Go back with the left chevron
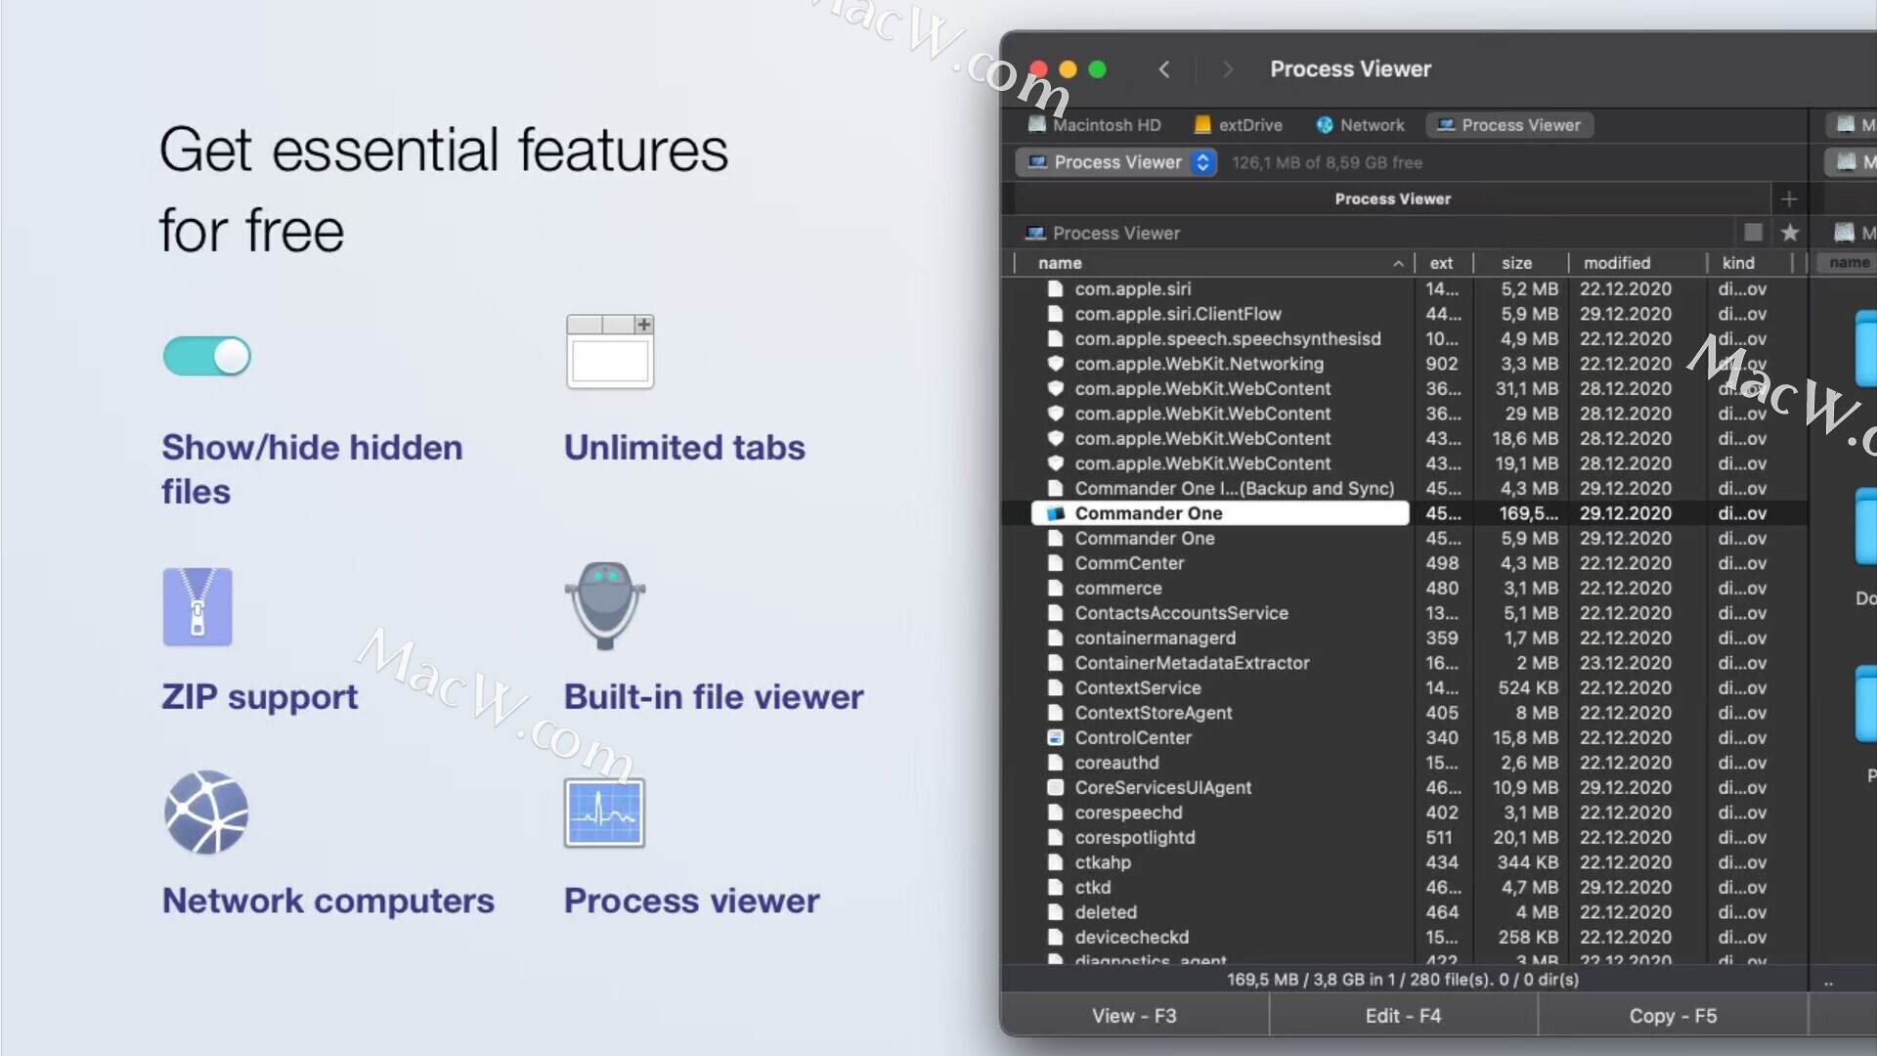This screenshot has height=1056, width=1877. 1163,69
